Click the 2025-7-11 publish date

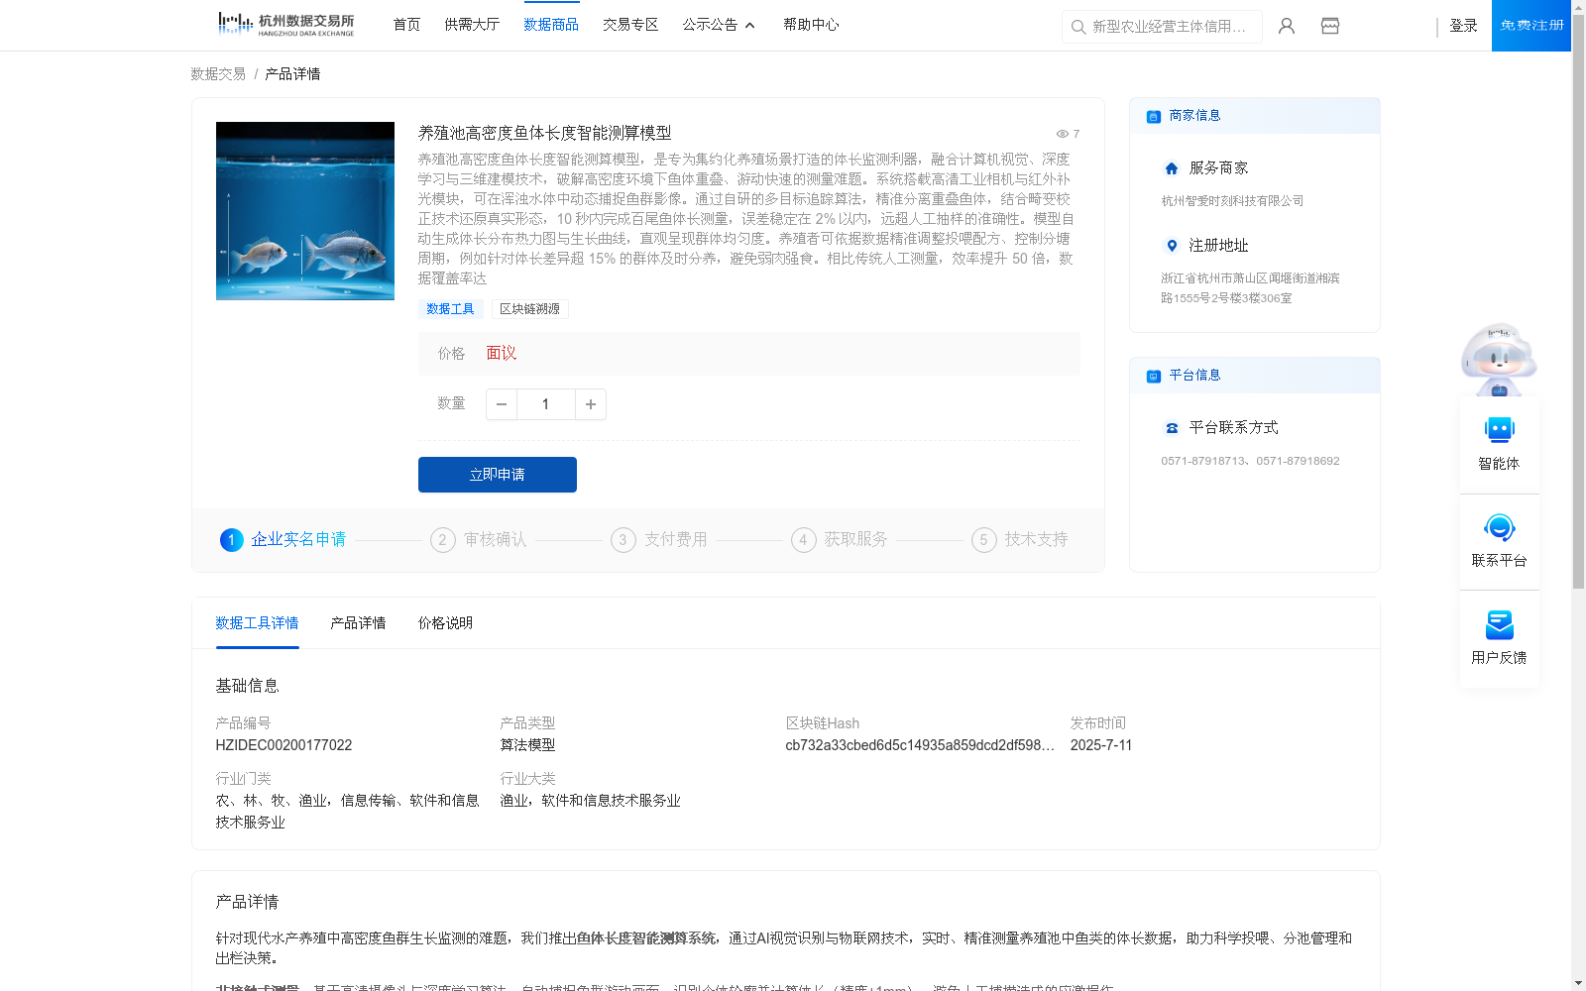(1101, 745)
